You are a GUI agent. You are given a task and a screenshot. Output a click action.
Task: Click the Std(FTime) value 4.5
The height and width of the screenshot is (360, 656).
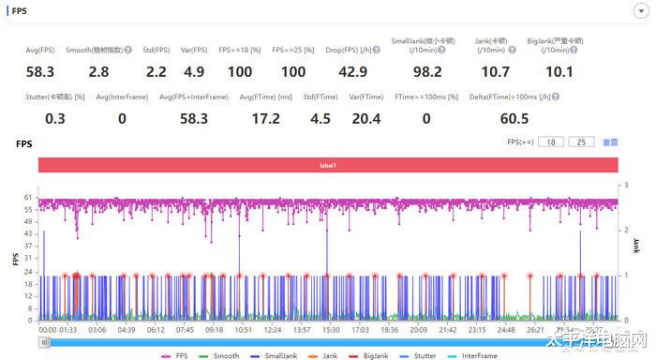(321, 119)
